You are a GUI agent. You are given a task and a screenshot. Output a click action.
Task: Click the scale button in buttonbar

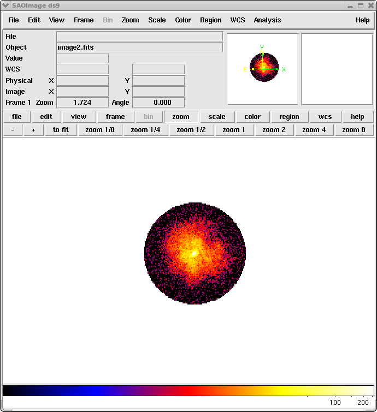217,117
